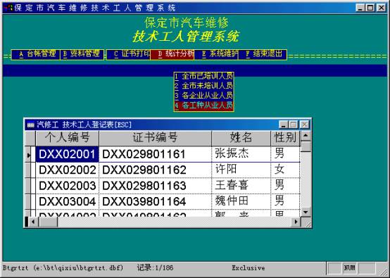
Task: Select the D 统计分析 menu
Action: [172, 54]
